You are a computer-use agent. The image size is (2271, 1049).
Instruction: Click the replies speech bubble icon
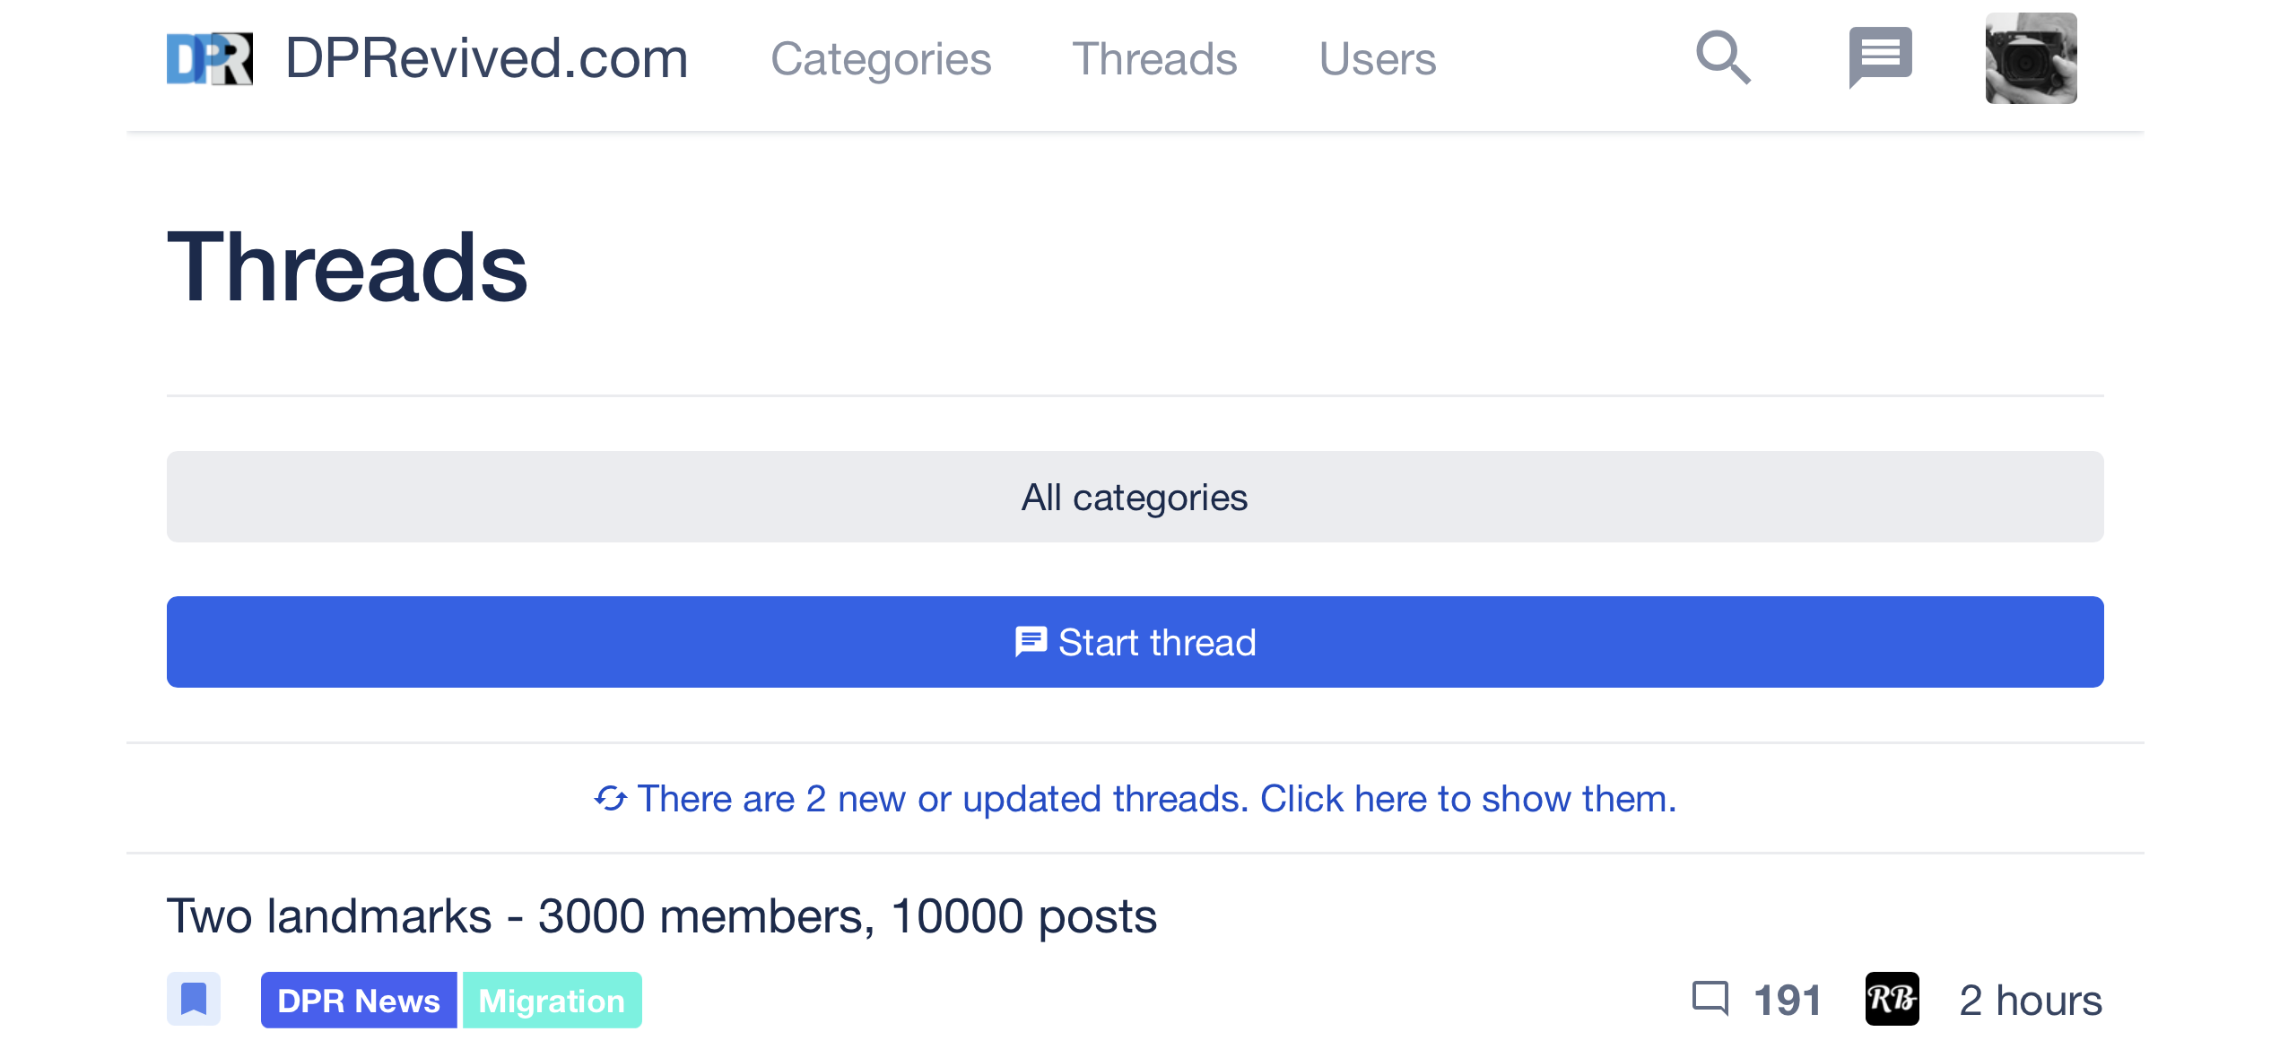[1710, 999]
